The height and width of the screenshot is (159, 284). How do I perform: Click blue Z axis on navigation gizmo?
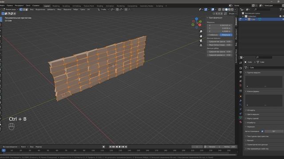(x=197, y=19)
